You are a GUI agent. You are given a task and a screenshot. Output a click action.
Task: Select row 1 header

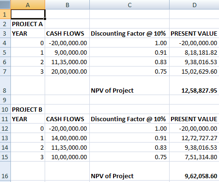point(5,14)
